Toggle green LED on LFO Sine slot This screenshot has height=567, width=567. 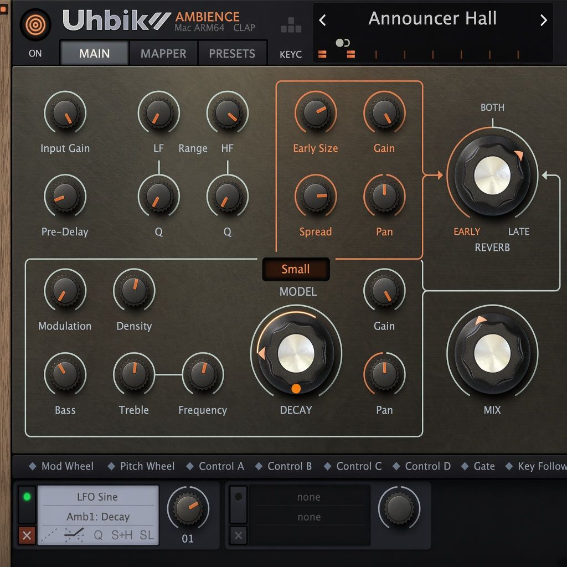pyautogui.click(x=27, y=497)
